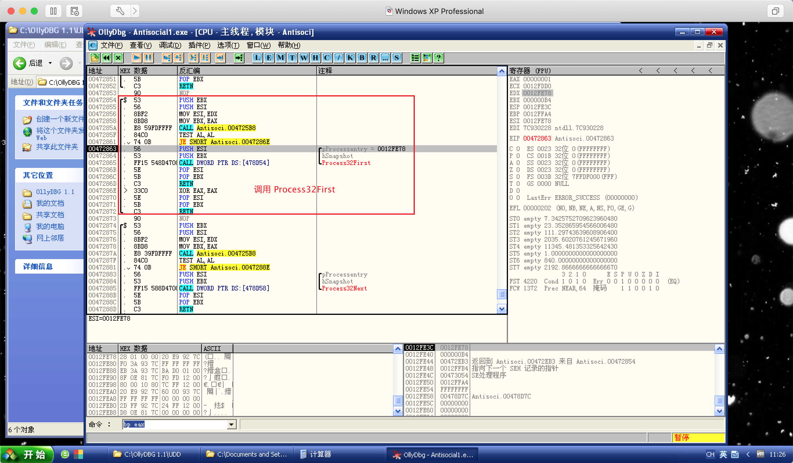Open the Memory map (M) window
The image size is (793, 463).
coord(280,58)
